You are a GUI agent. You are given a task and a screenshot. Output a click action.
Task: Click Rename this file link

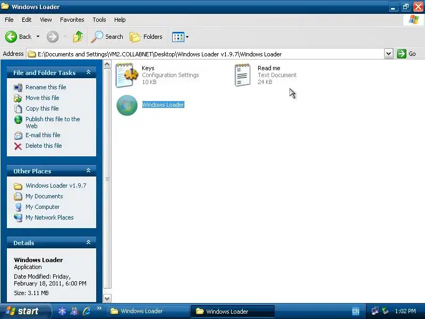coord(46,87)
